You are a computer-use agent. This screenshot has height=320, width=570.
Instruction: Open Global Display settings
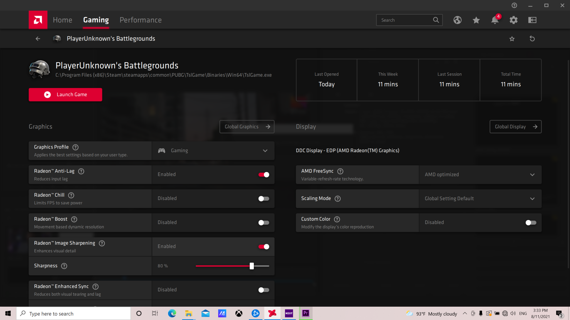(x=515, y=127)
